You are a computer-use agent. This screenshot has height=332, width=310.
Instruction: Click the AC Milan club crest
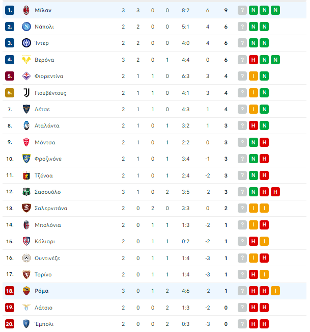tap(26, 10)
